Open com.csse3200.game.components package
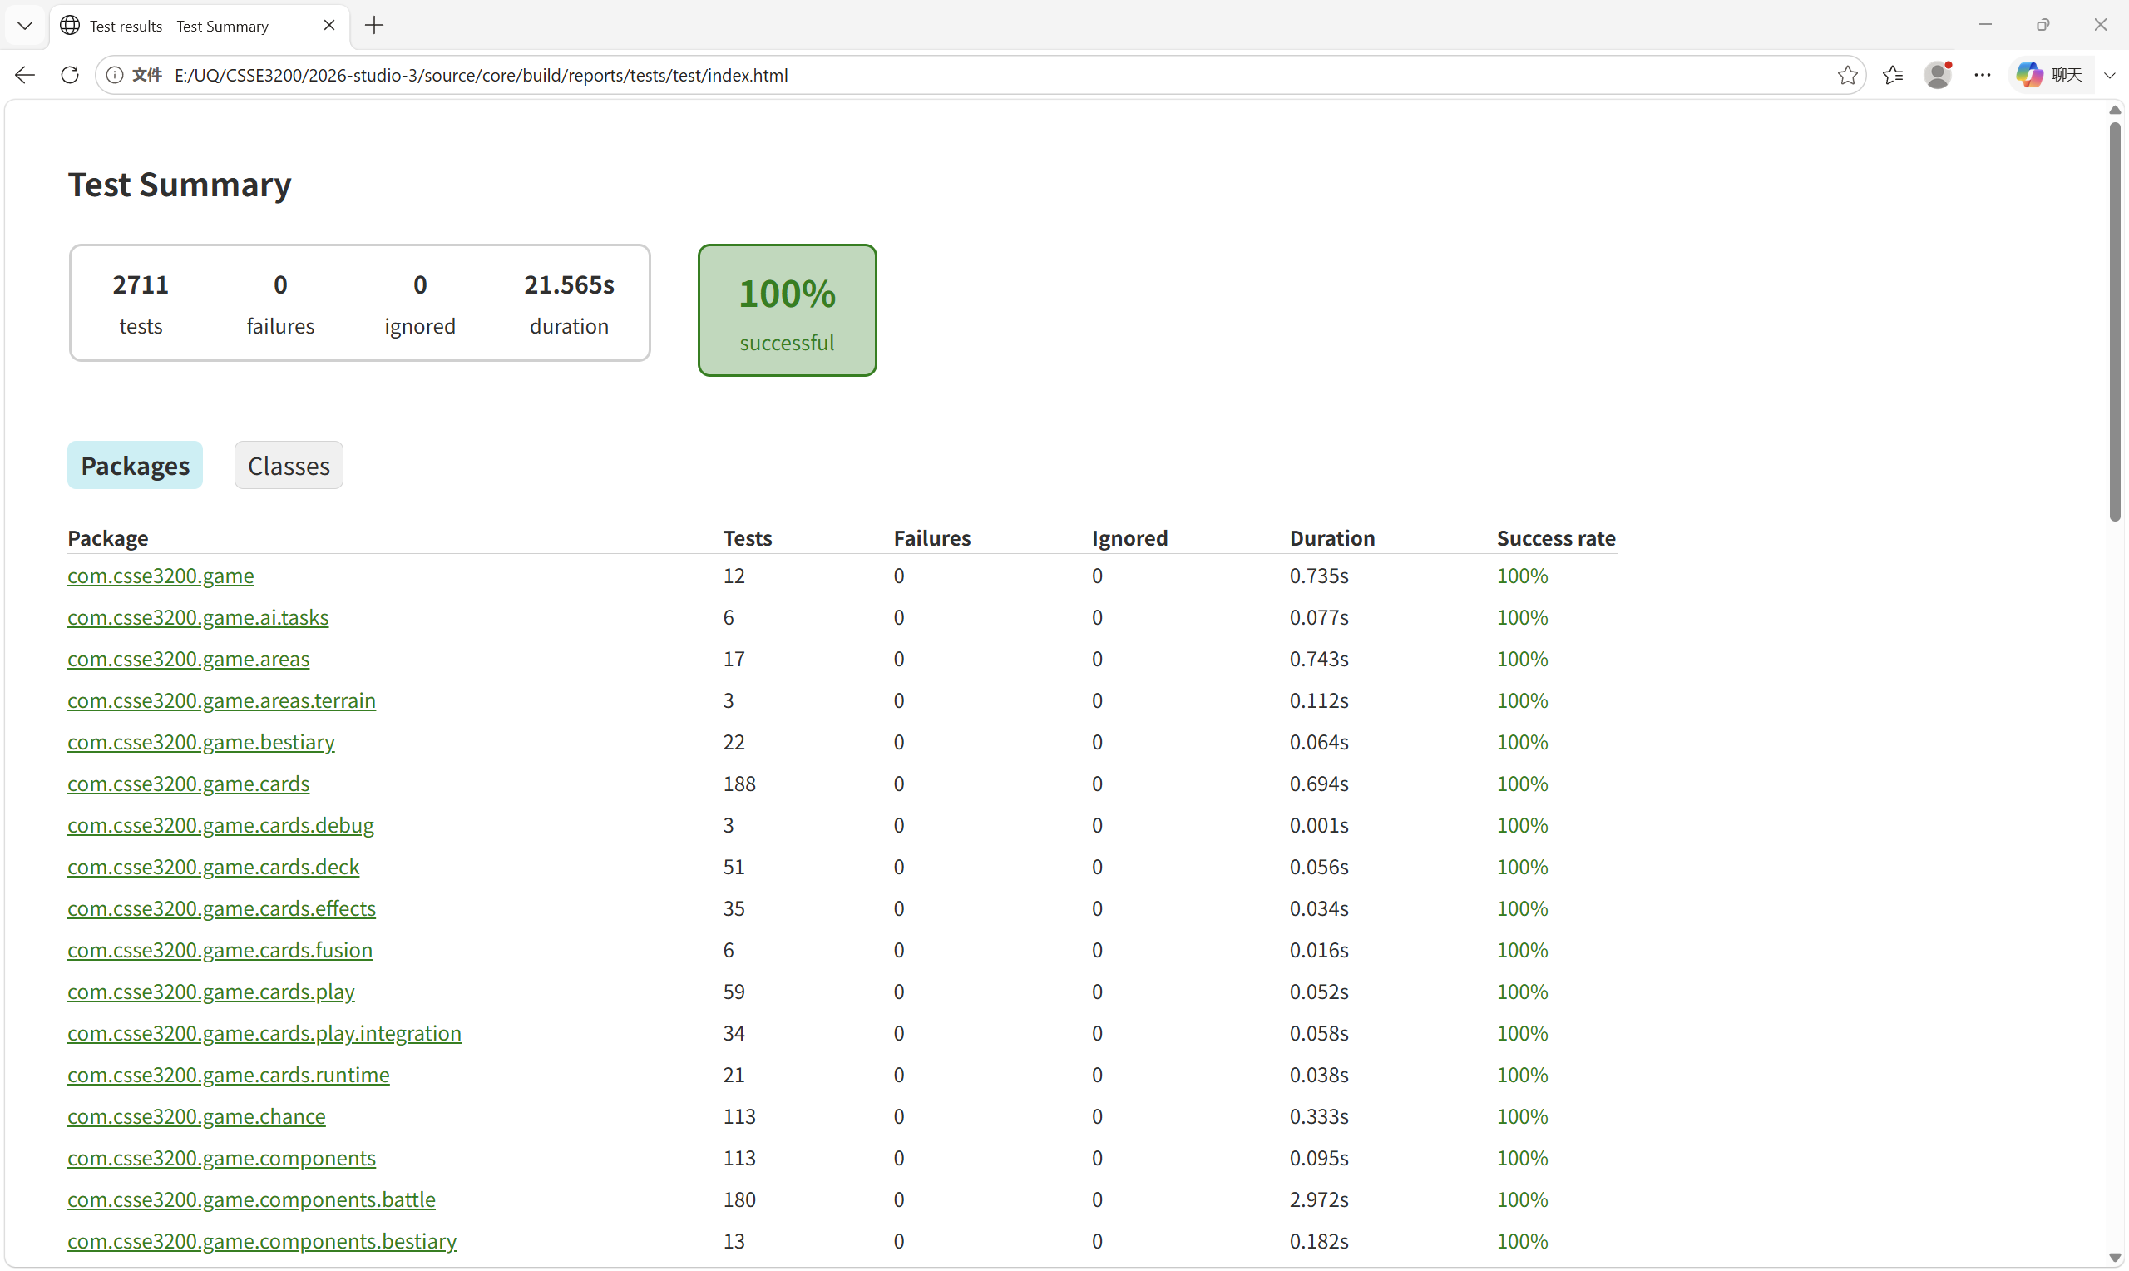The height and width of the screenshot is (1271, 2129). pos(222,1157)
